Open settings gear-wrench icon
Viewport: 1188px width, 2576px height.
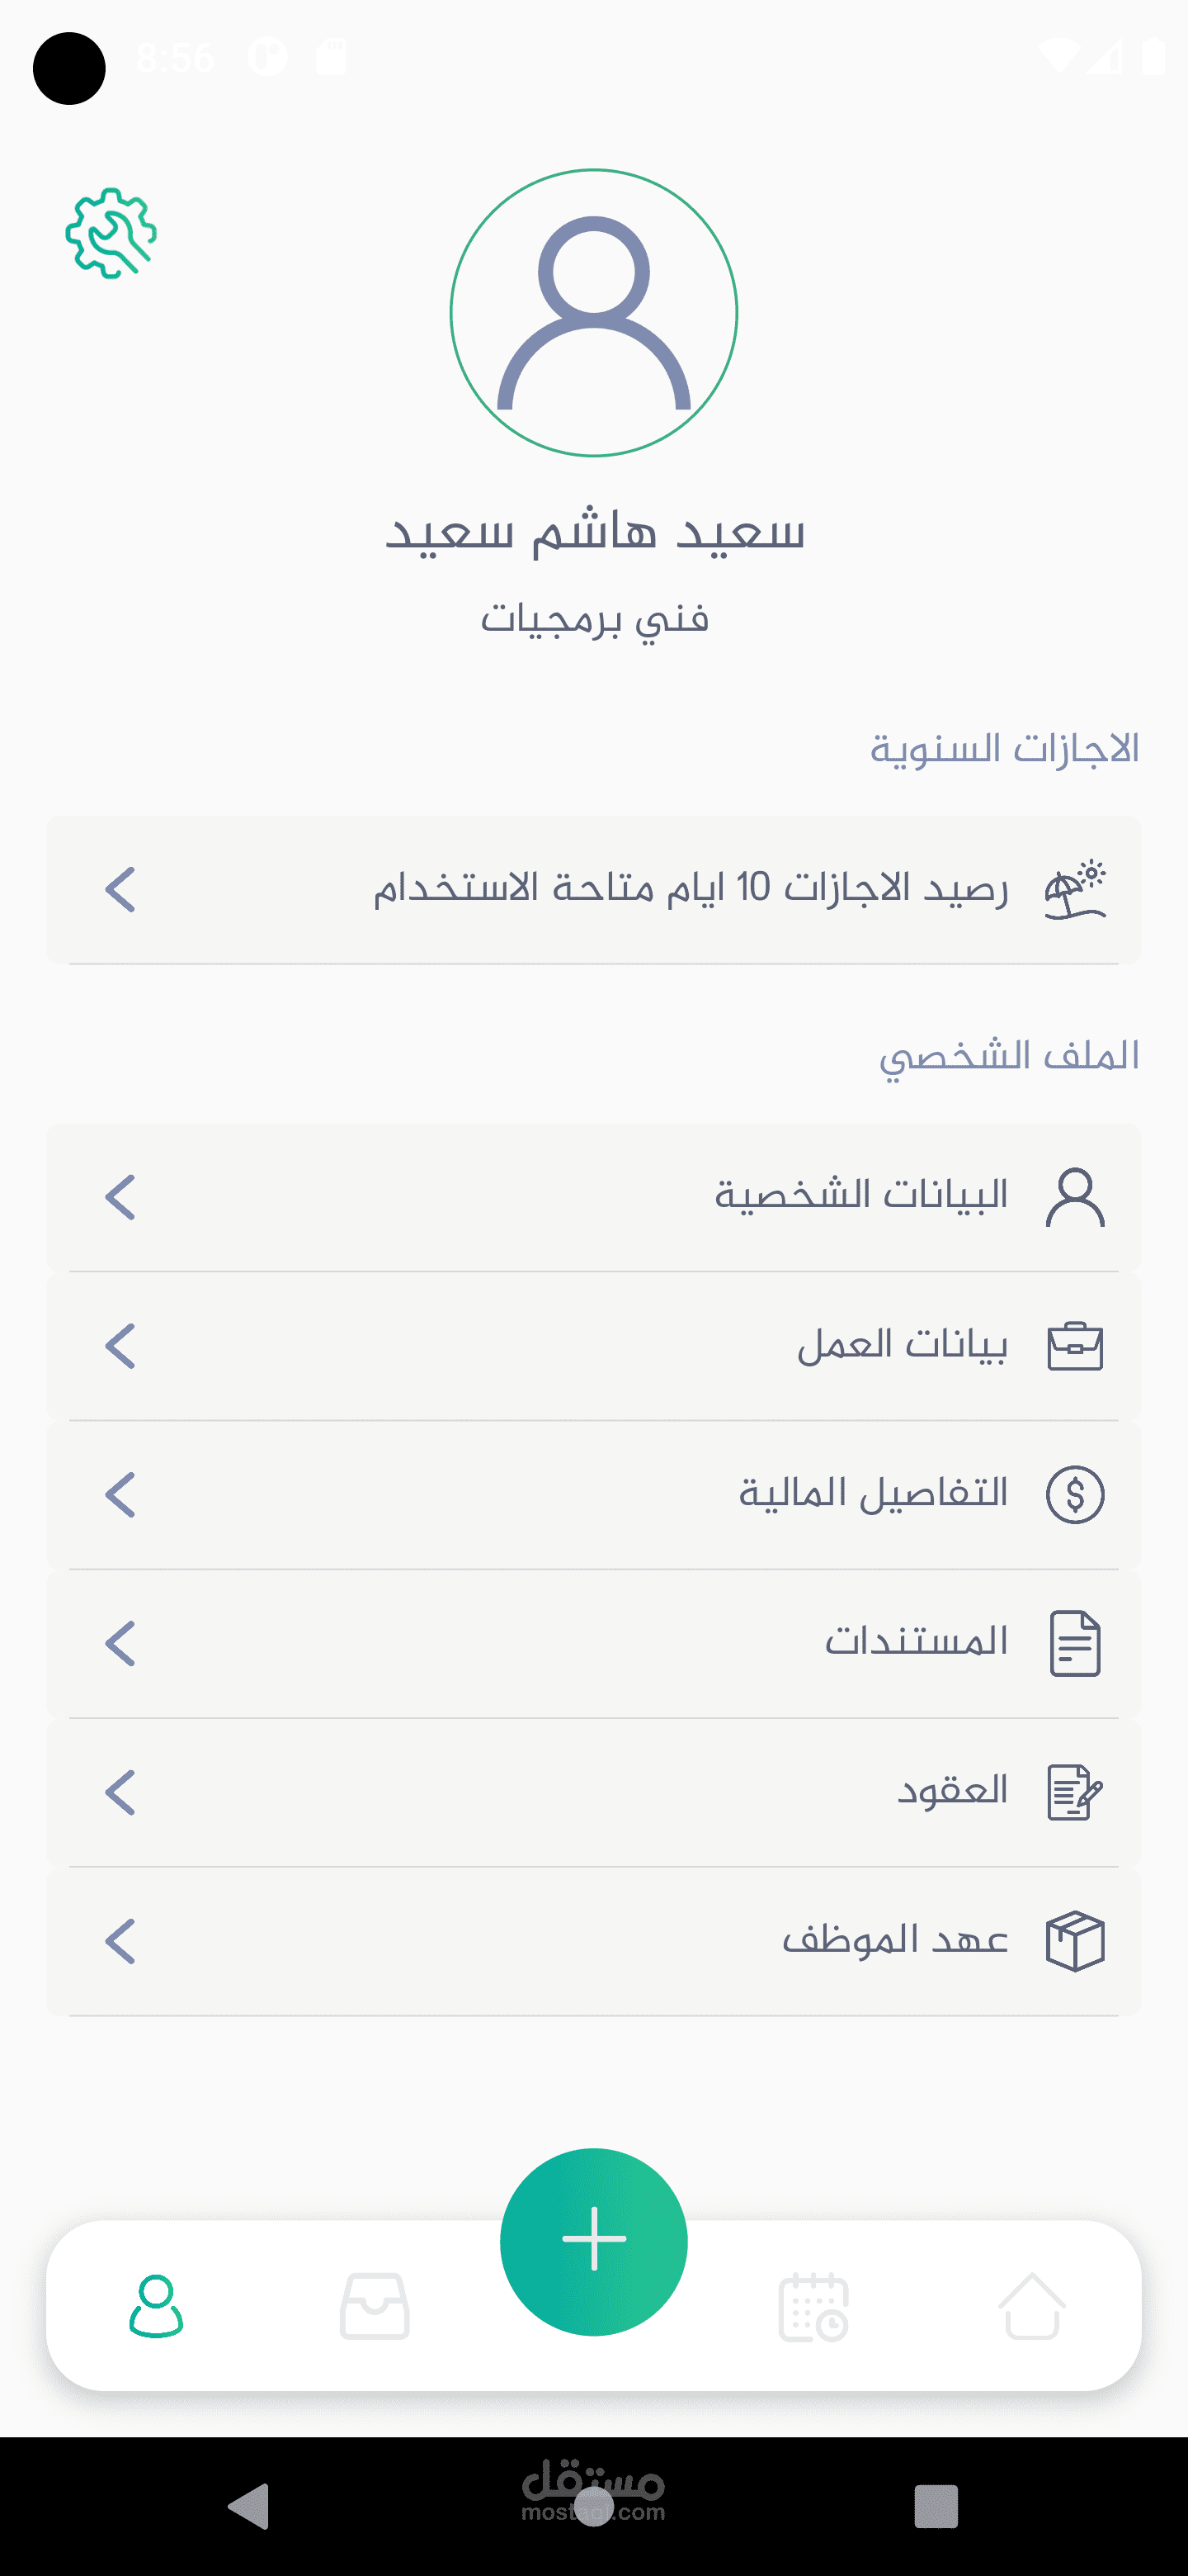111,233
